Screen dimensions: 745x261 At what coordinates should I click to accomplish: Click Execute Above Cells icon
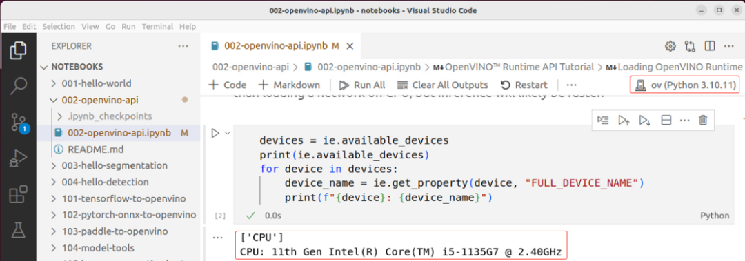click(x=624, y=120)
